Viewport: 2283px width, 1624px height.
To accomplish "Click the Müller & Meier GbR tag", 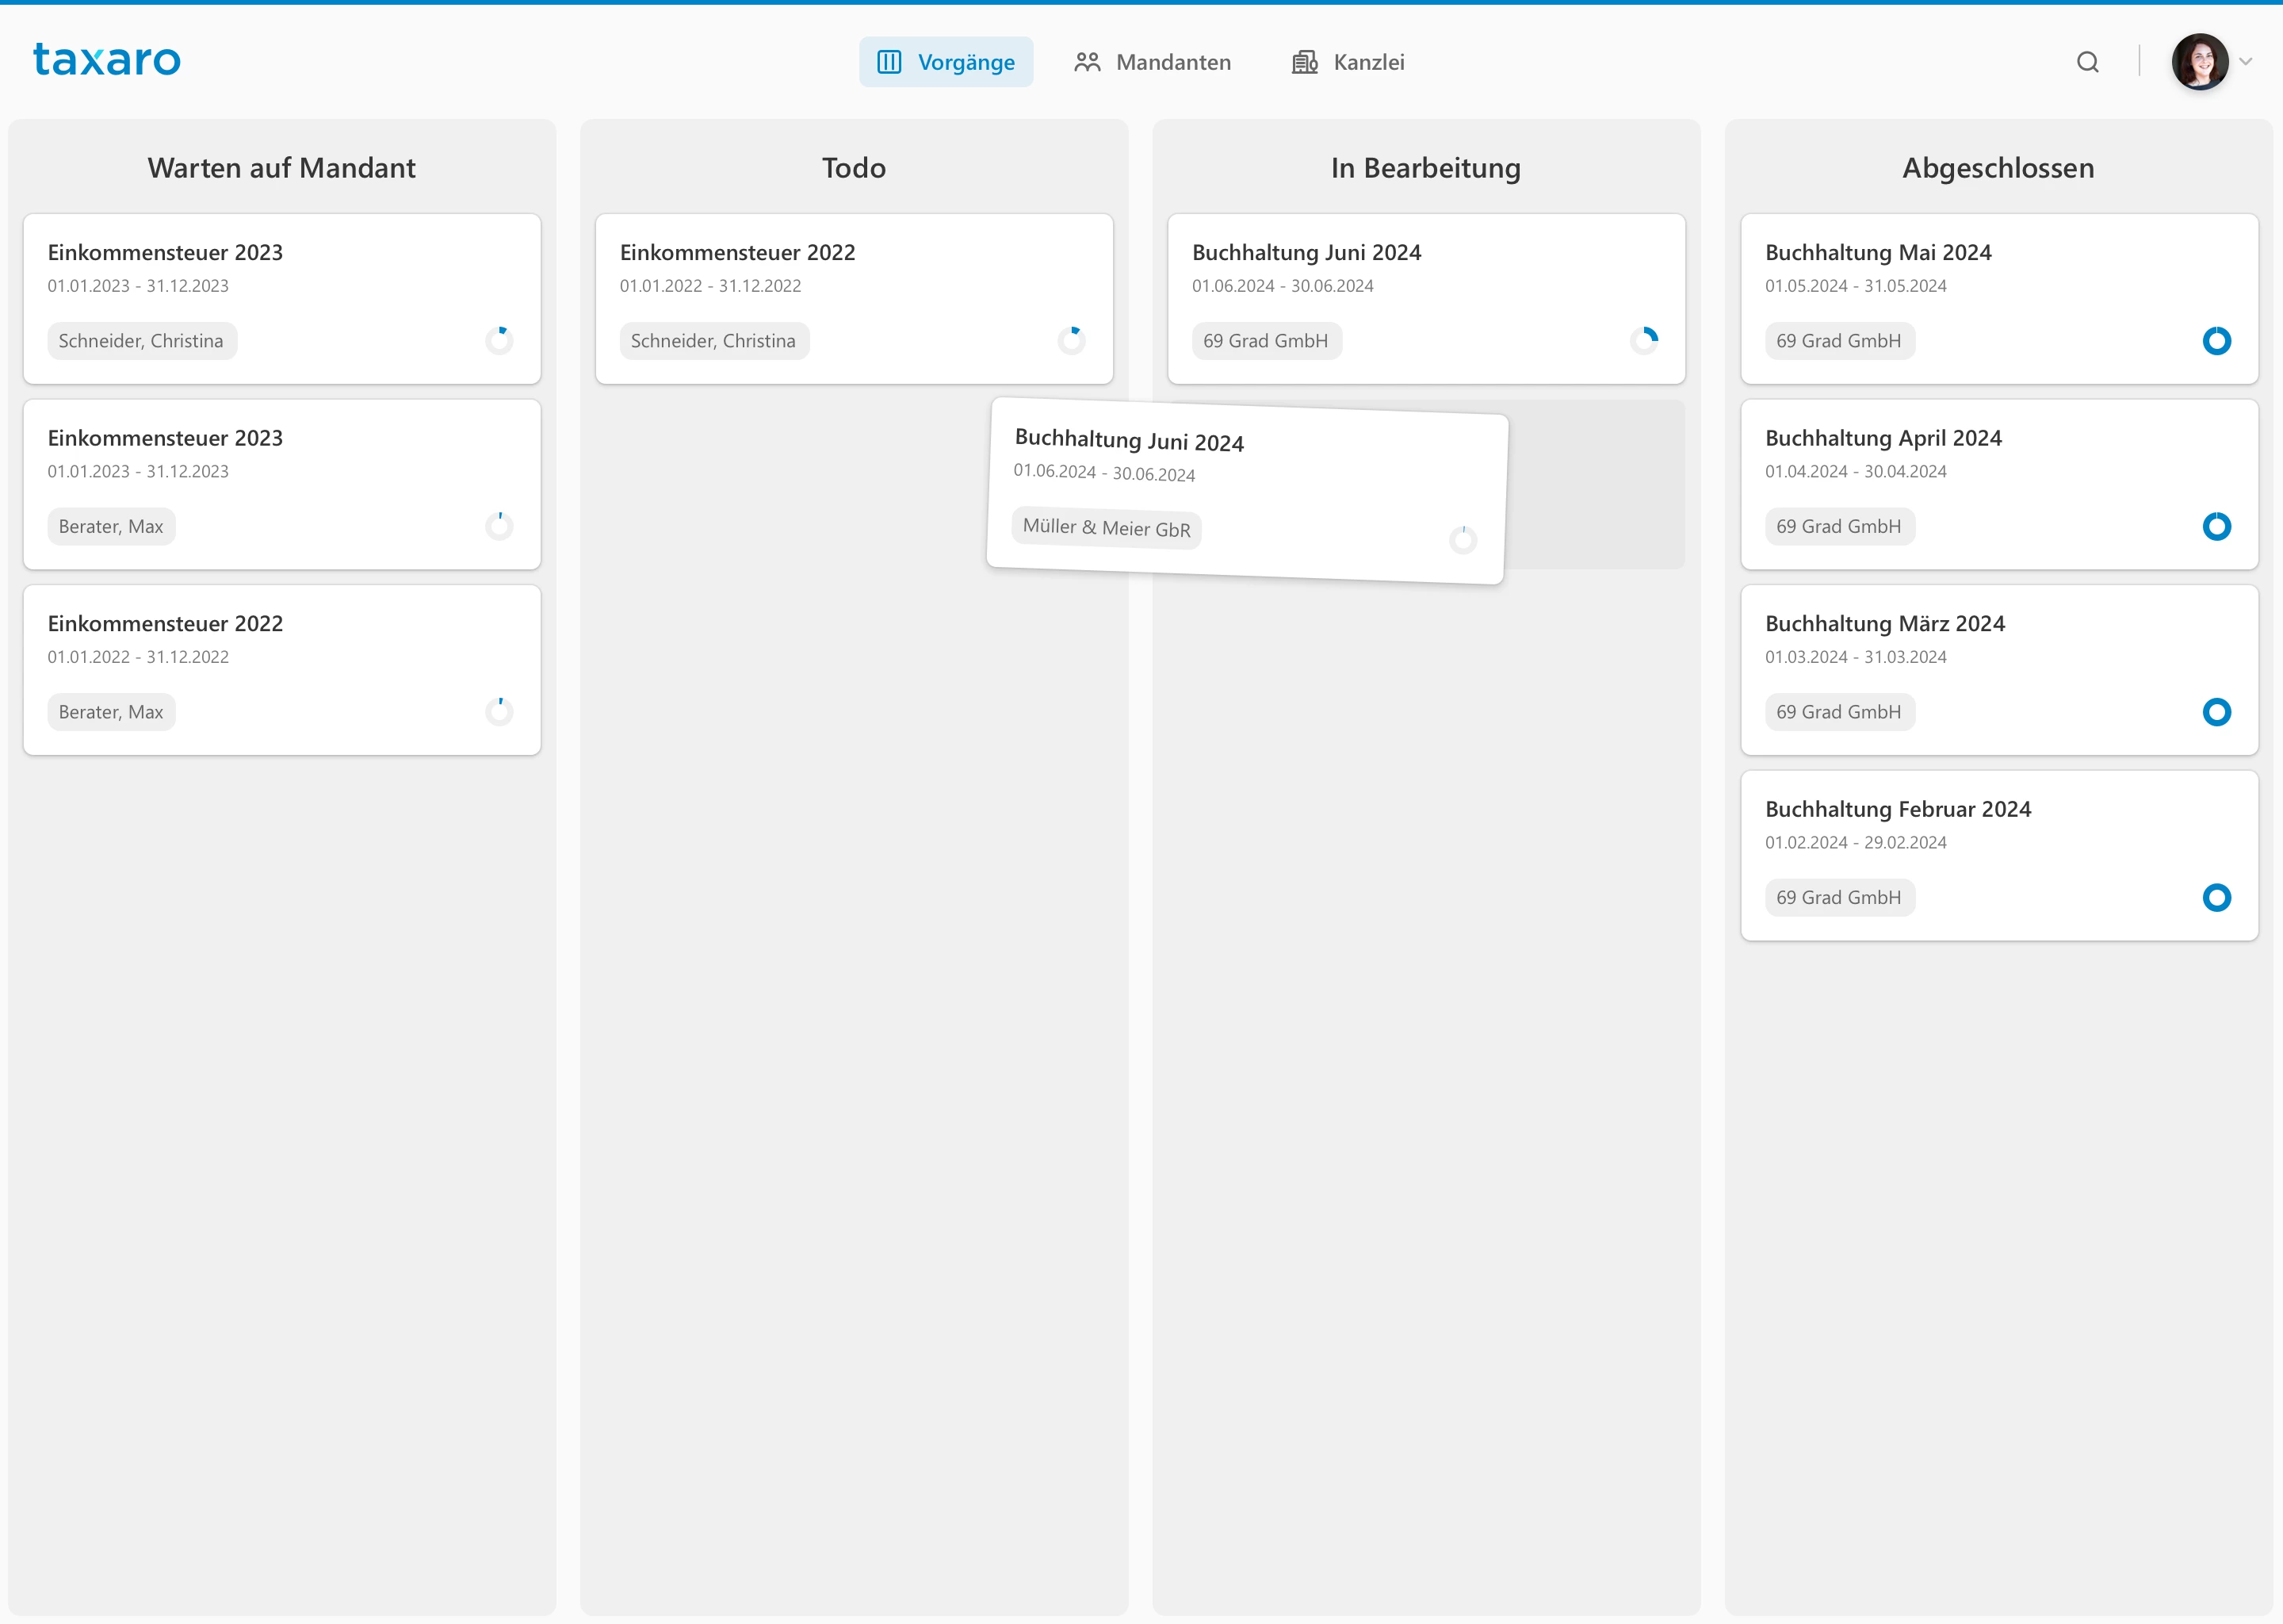I will (x=1107, y=527).
